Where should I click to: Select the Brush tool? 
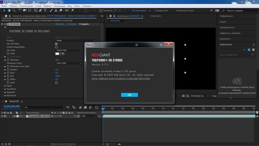[x=51, y=11]
